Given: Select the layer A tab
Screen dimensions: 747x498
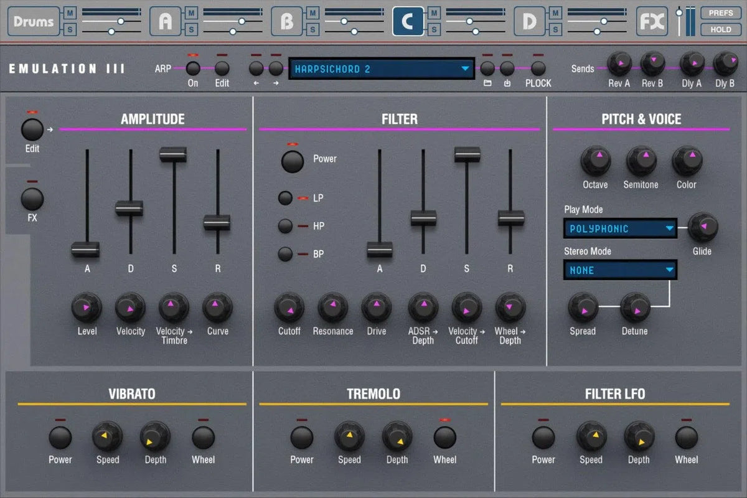Looking at the screenshot, I should [165, 22].
